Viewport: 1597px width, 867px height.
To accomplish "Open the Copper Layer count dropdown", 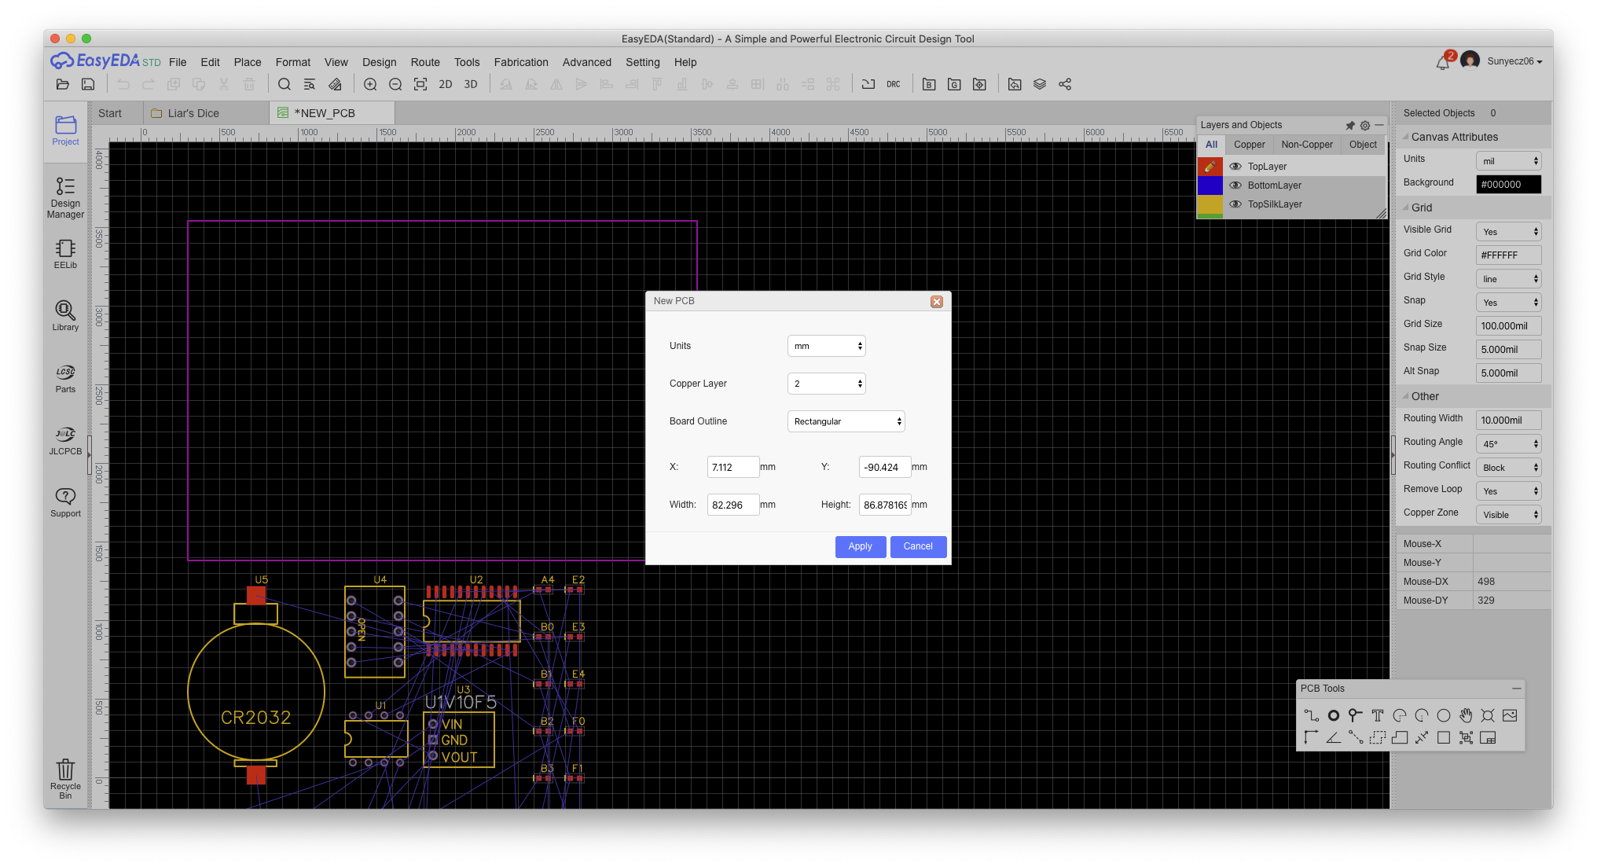I will click(826, 384).
